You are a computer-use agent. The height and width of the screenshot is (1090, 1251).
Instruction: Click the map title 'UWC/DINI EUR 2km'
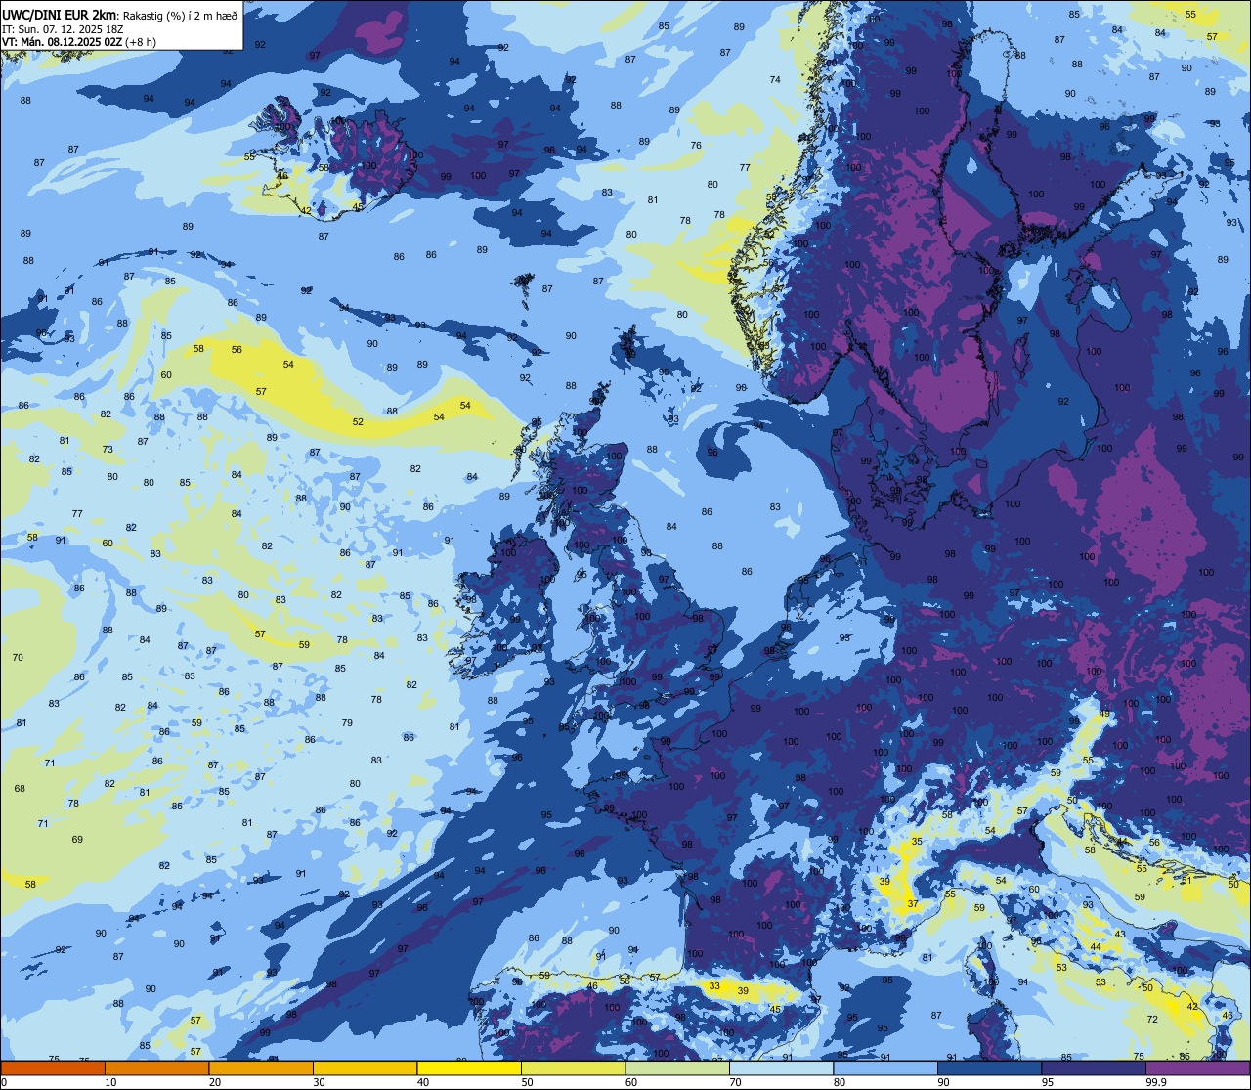[59, 14]
